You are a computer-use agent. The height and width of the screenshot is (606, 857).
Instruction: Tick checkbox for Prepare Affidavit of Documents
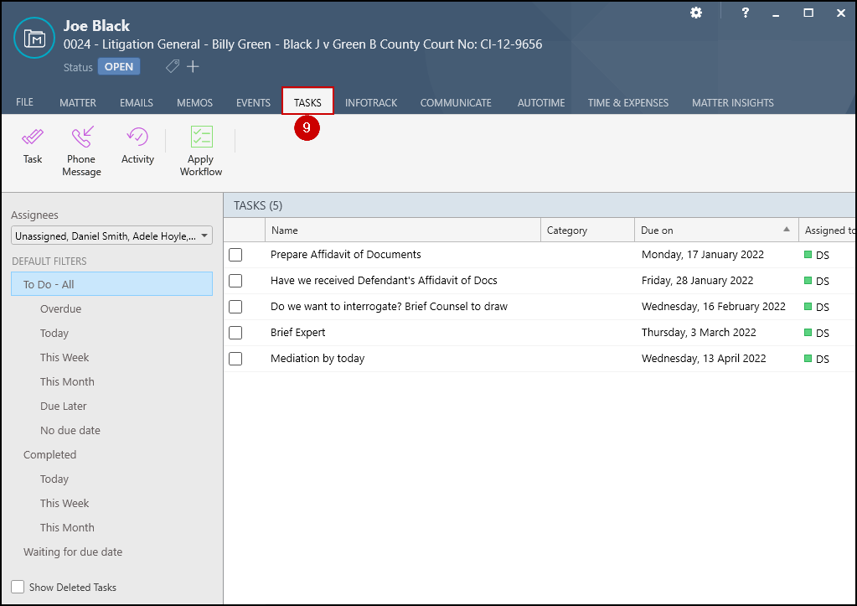[235, 255]
